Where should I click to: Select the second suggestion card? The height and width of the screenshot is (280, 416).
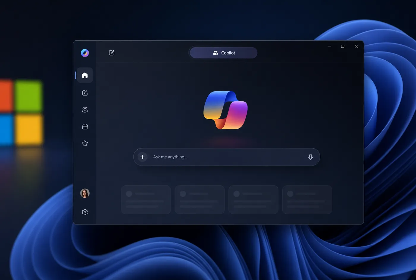tap(200, 200)
